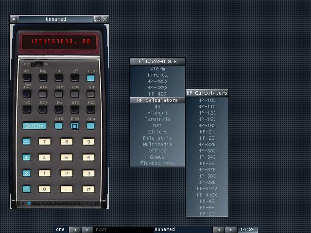Image resolution: width=311 pixels, height=233 pixels.
Task: Click the CL X clear x key
Action: pos(91,126)
